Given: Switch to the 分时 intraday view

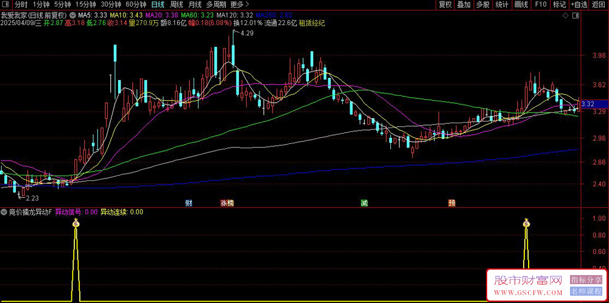Looking at the screenshot, I should pyautogui.click(x=21, y=5).
